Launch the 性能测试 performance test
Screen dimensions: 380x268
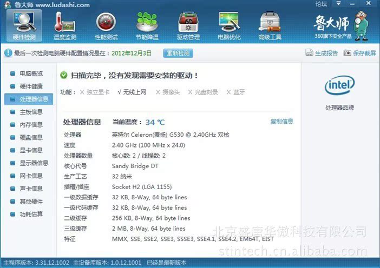pos(106,25)
